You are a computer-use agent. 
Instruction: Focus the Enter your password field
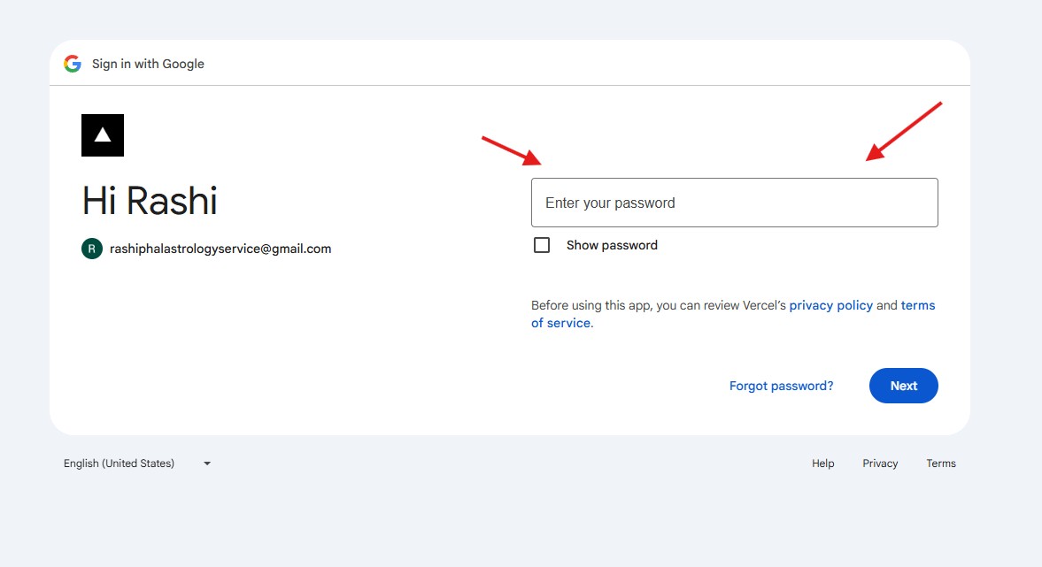click(x=734, y=203)
